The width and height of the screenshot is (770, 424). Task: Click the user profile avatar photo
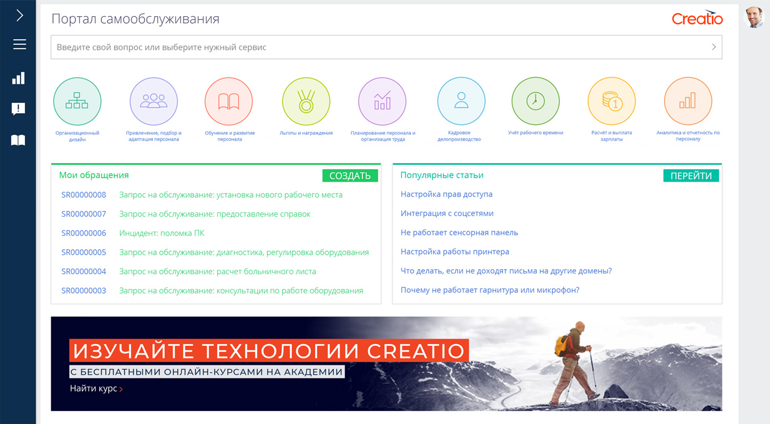point(754,17)
